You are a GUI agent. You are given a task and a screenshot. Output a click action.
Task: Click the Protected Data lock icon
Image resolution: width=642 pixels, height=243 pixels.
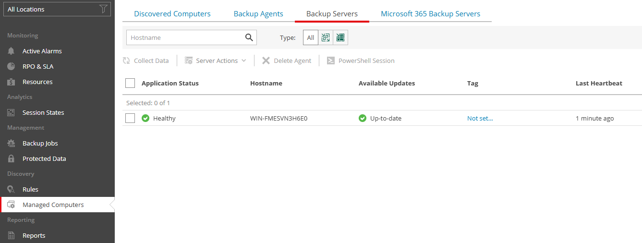11,158
